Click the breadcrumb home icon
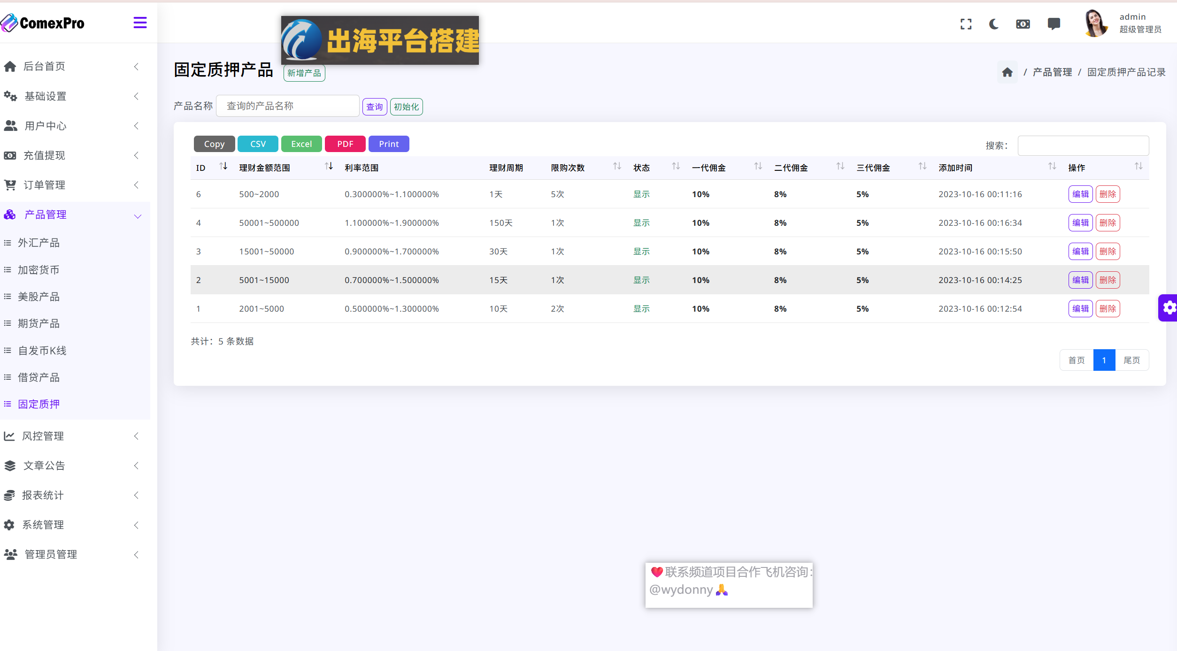1177x651 pixels. [1007, 72]
